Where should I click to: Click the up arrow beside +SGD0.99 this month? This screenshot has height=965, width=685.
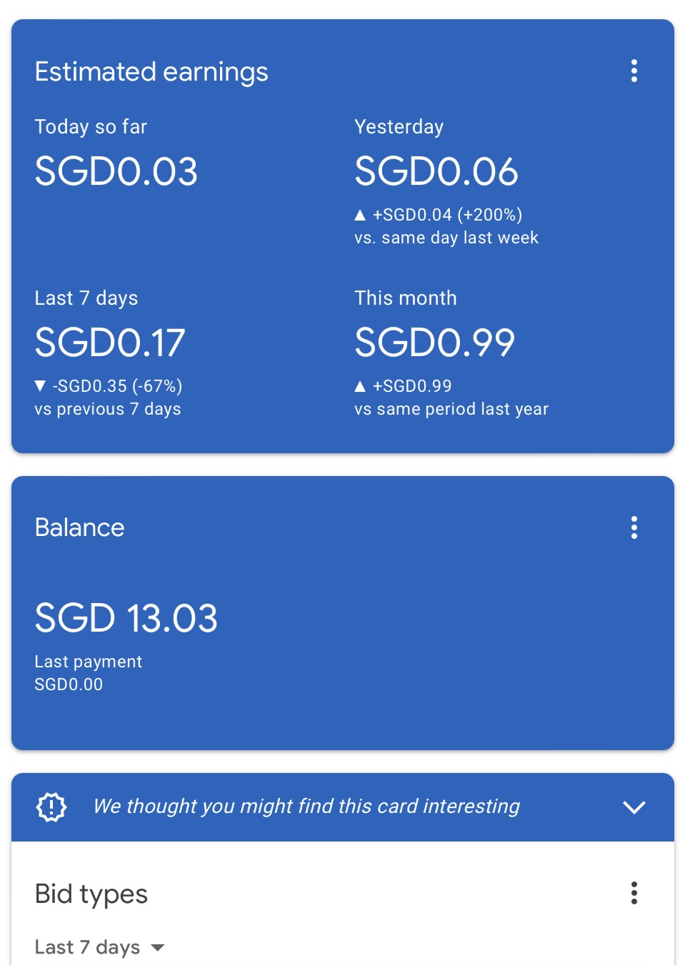(360, 386)
